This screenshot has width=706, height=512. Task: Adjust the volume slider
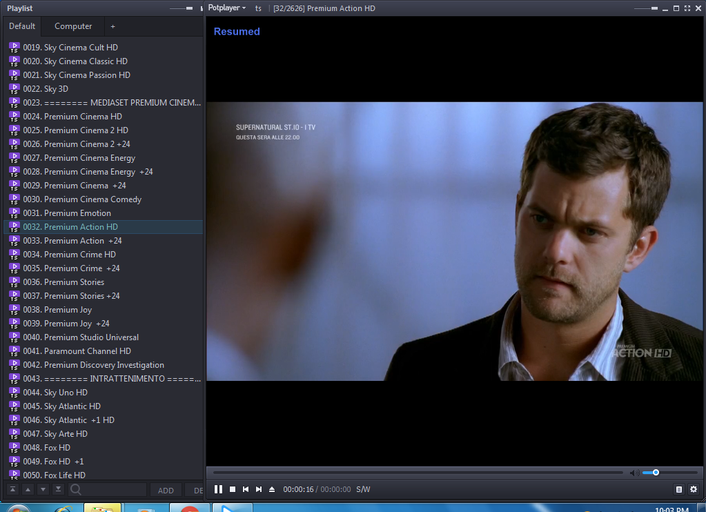click(669, 473)
